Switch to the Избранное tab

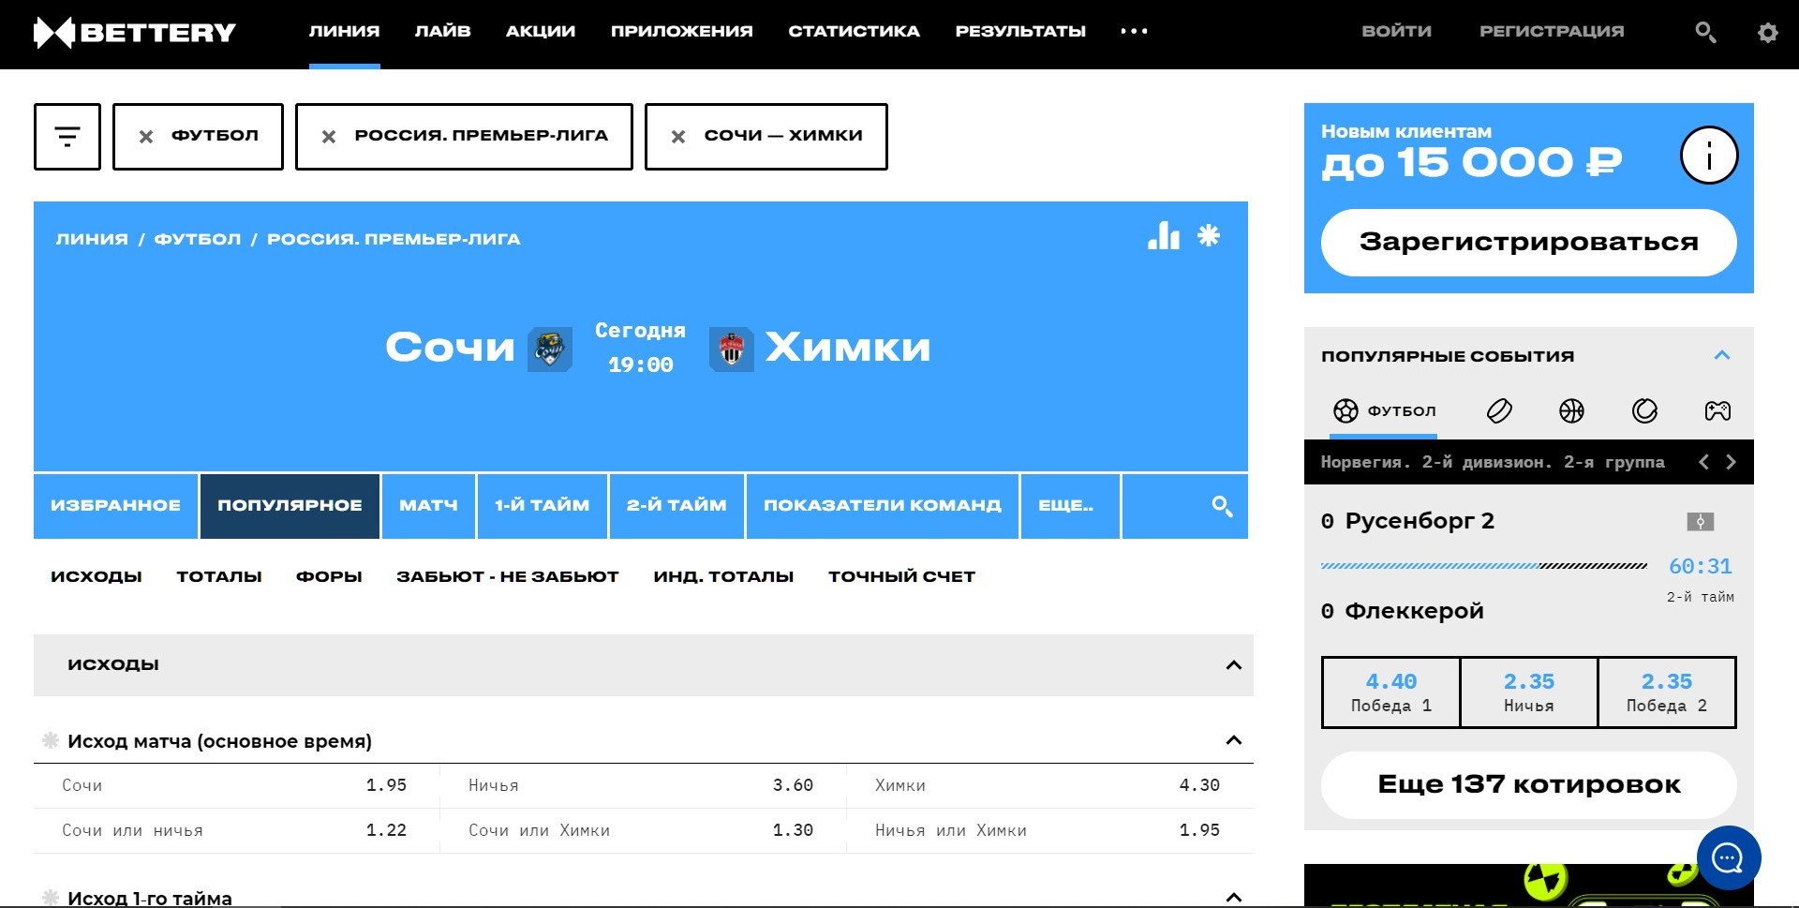click(x=115, y=506)
